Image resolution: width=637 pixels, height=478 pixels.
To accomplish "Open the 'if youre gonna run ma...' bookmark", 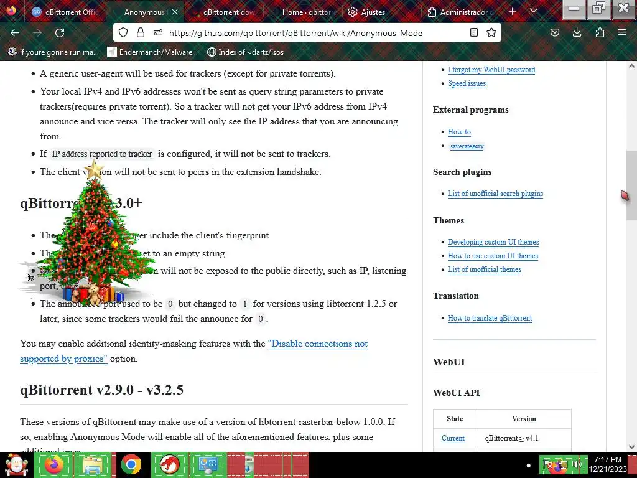I will point(53,52).
